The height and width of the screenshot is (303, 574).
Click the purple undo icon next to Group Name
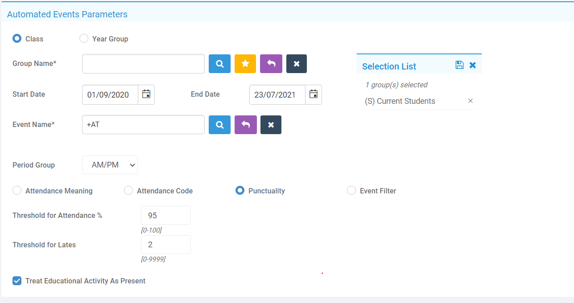[271, 64]
